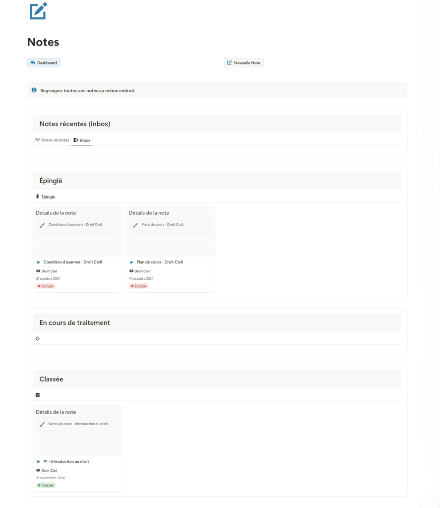Switch to the Notes récentes tab
Screen dimensions: 440x508
pos(52,140)
